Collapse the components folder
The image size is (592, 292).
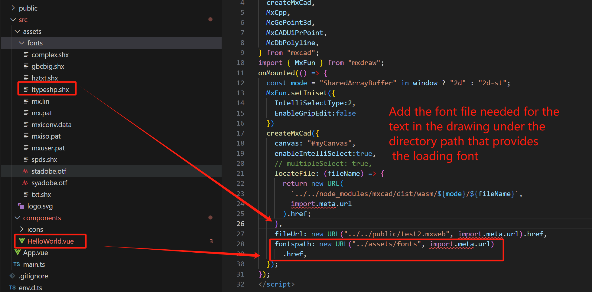tap(17, 218)
